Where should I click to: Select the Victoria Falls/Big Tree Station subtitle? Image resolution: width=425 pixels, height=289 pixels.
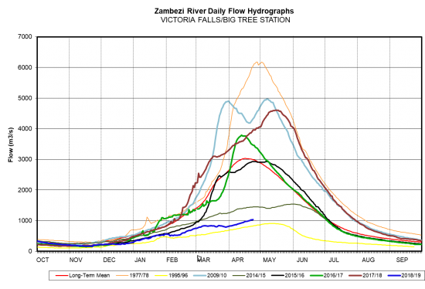225,20
